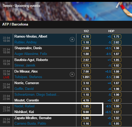This screenshot has width=132, height=127.
Task: Bet on Carreno Busta at 1.16
Action: pos(86,124)
